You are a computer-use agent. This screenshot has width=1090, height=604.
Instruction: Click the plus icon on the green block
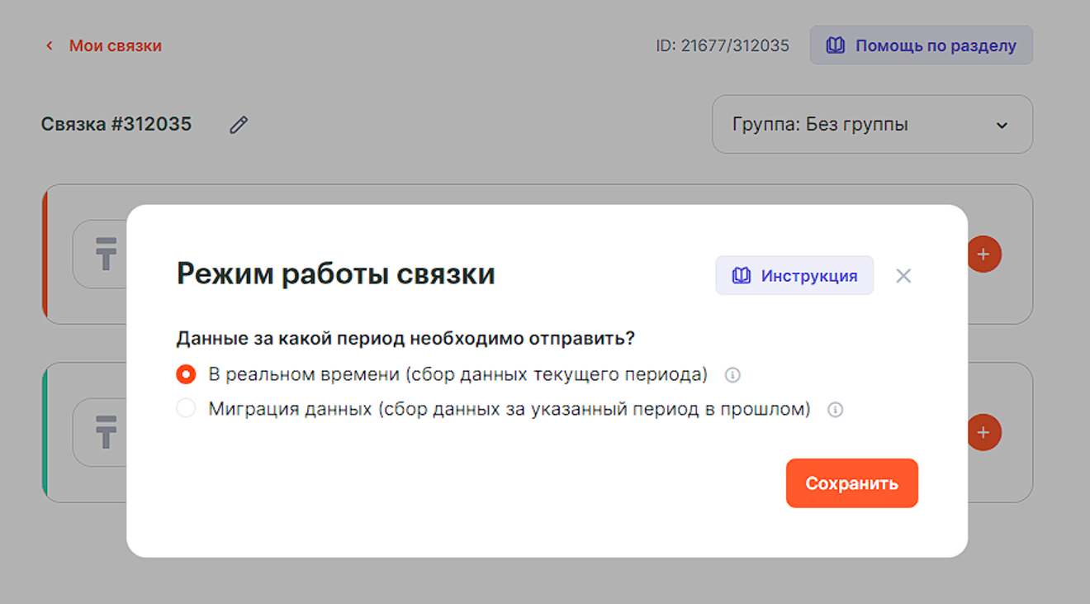pos(983,432)
